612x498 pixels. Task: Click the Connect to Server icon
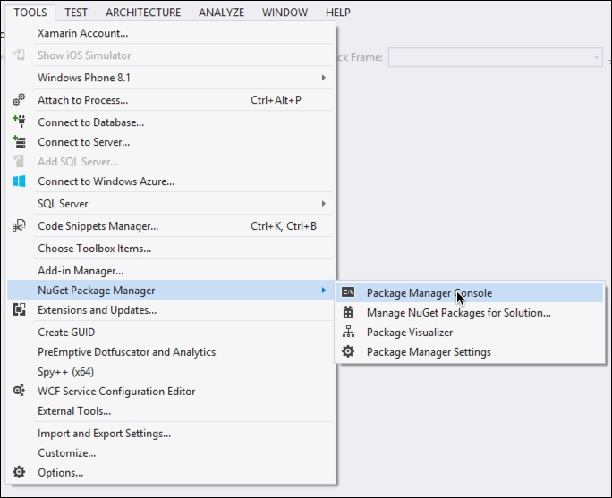pyautogui.click(x=19, y=142)
